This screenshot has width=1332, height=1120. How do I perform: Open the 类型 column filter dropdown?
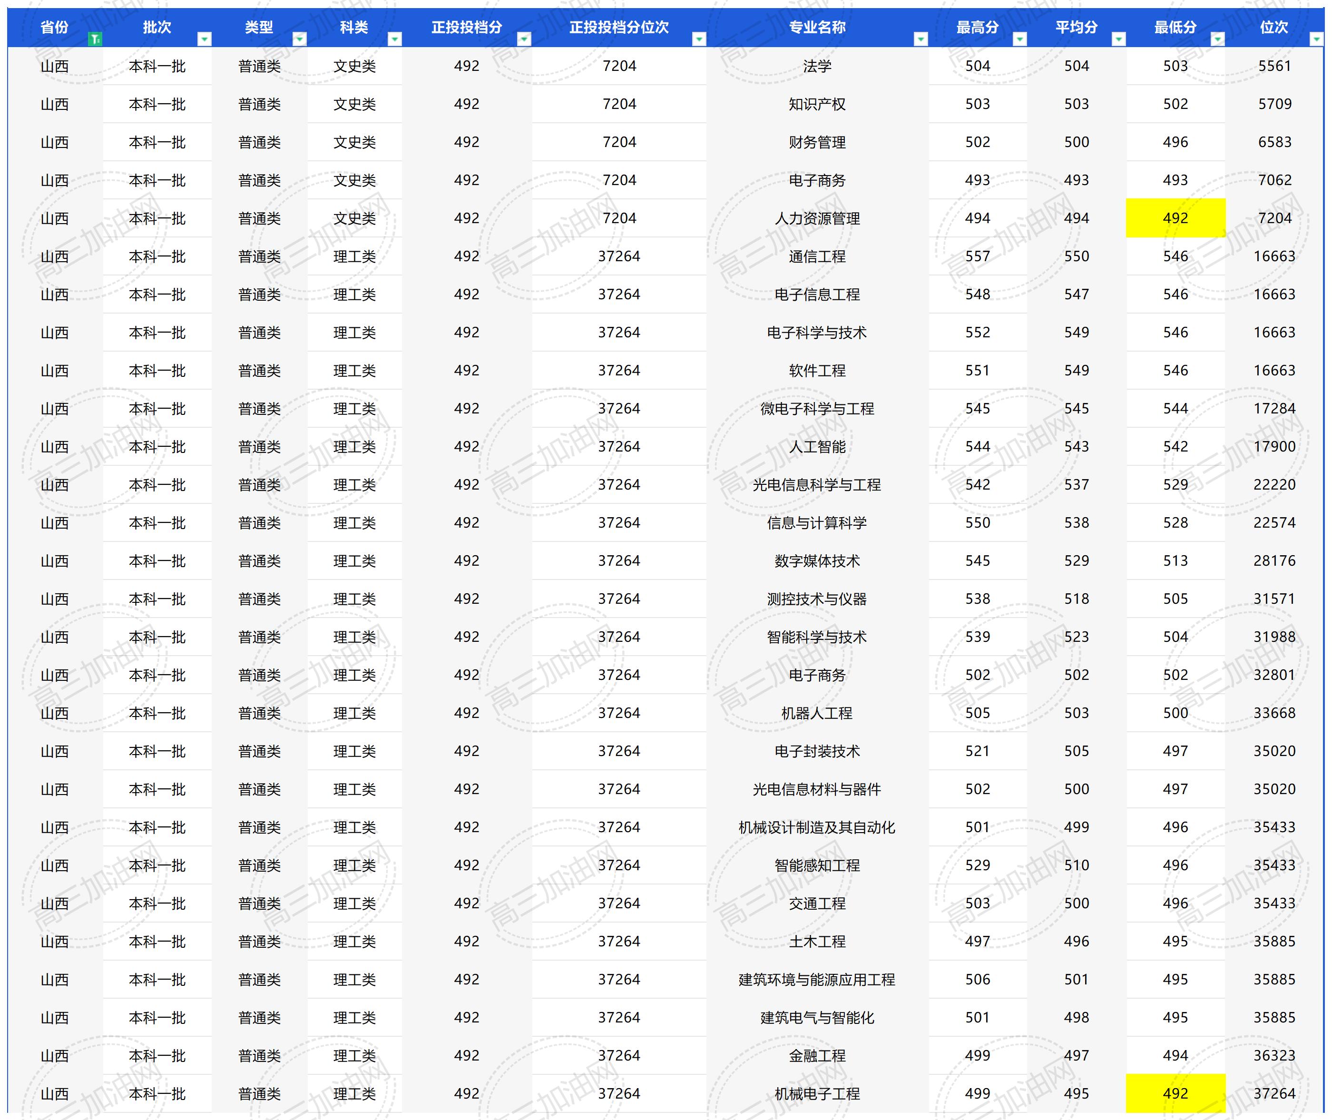click(x=300, y=39)
